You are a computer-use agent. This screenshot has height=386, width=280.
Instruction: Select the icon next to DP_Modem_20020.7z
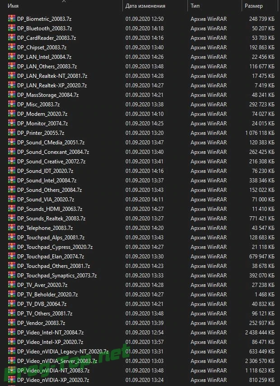point(12,114)
